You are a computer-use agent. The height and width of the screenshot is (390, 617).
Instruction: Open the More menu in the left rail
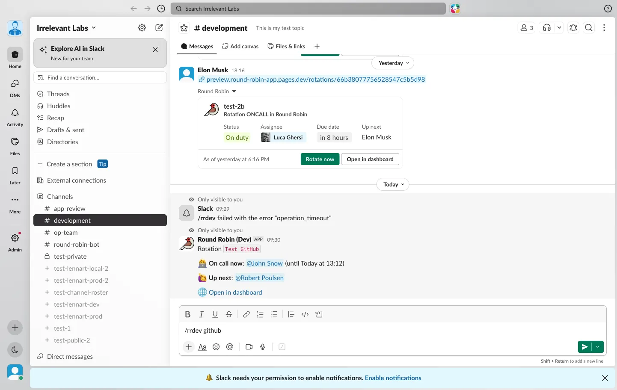15,204
